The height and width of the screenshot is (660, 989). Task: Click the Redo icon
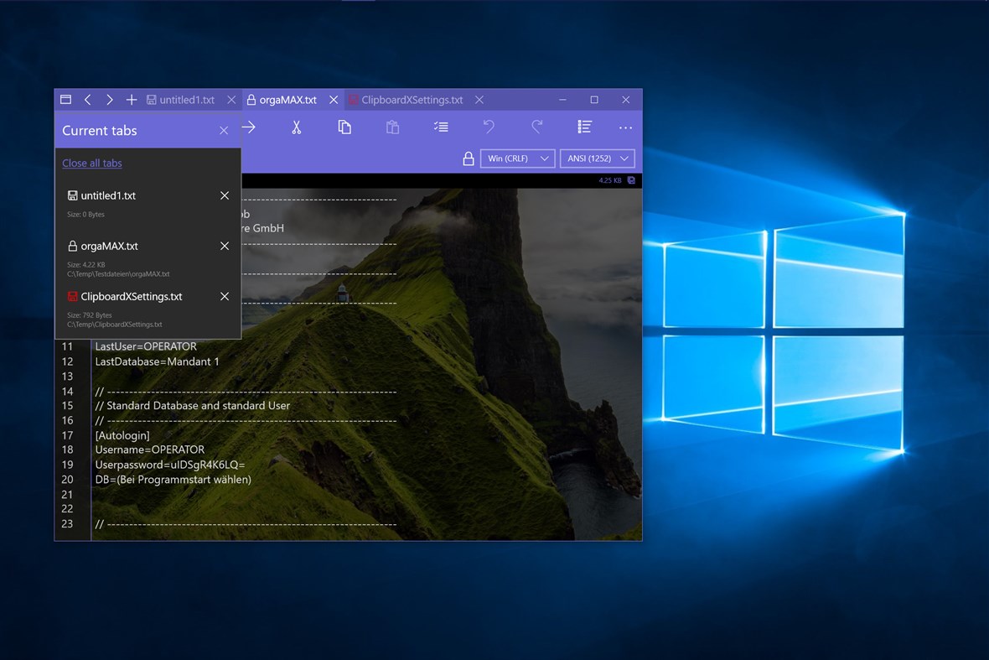coord(536,127)
